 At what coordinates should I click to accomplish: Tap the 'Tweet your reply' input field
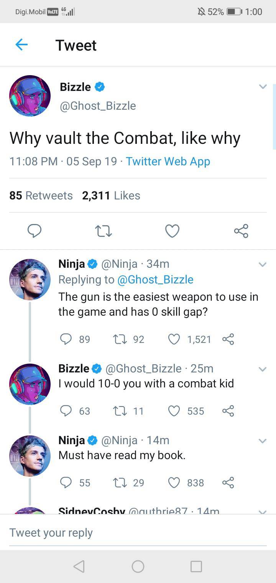tap(51, 532)
